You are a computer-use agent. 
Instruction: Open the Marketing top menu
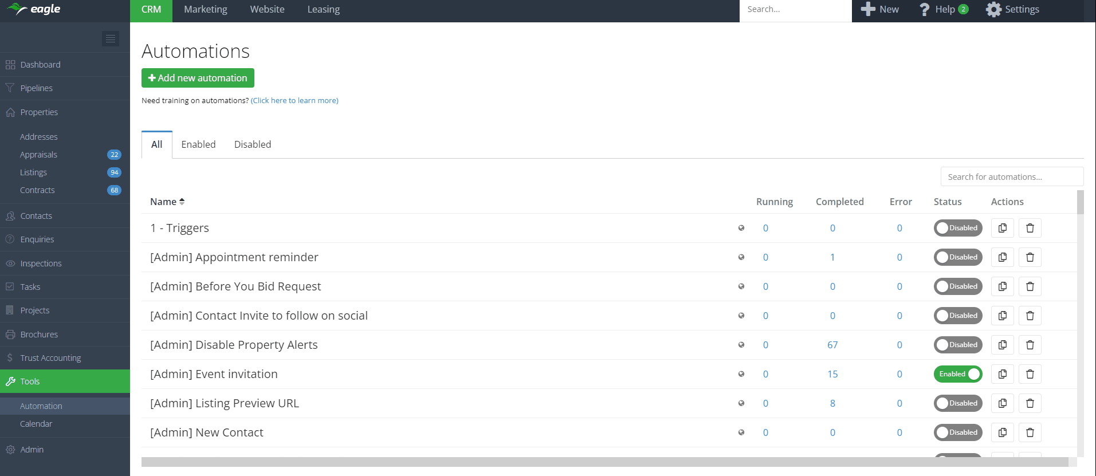click(206, 10)
